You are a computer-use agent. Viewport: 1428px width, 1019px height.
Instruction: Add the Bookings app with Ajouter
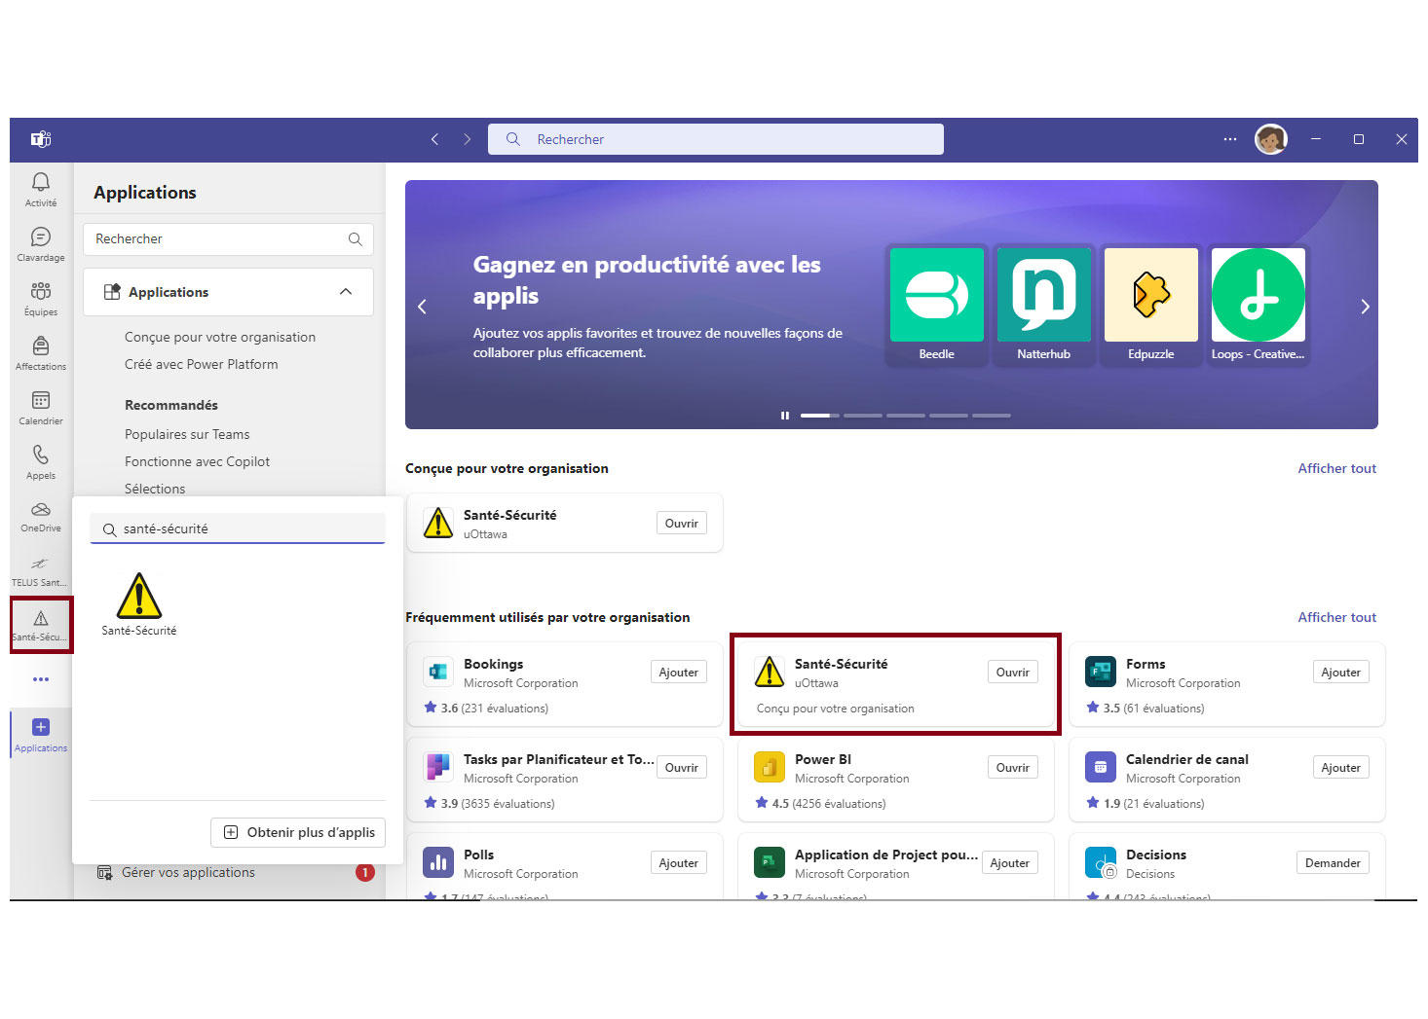click(678, 673)
